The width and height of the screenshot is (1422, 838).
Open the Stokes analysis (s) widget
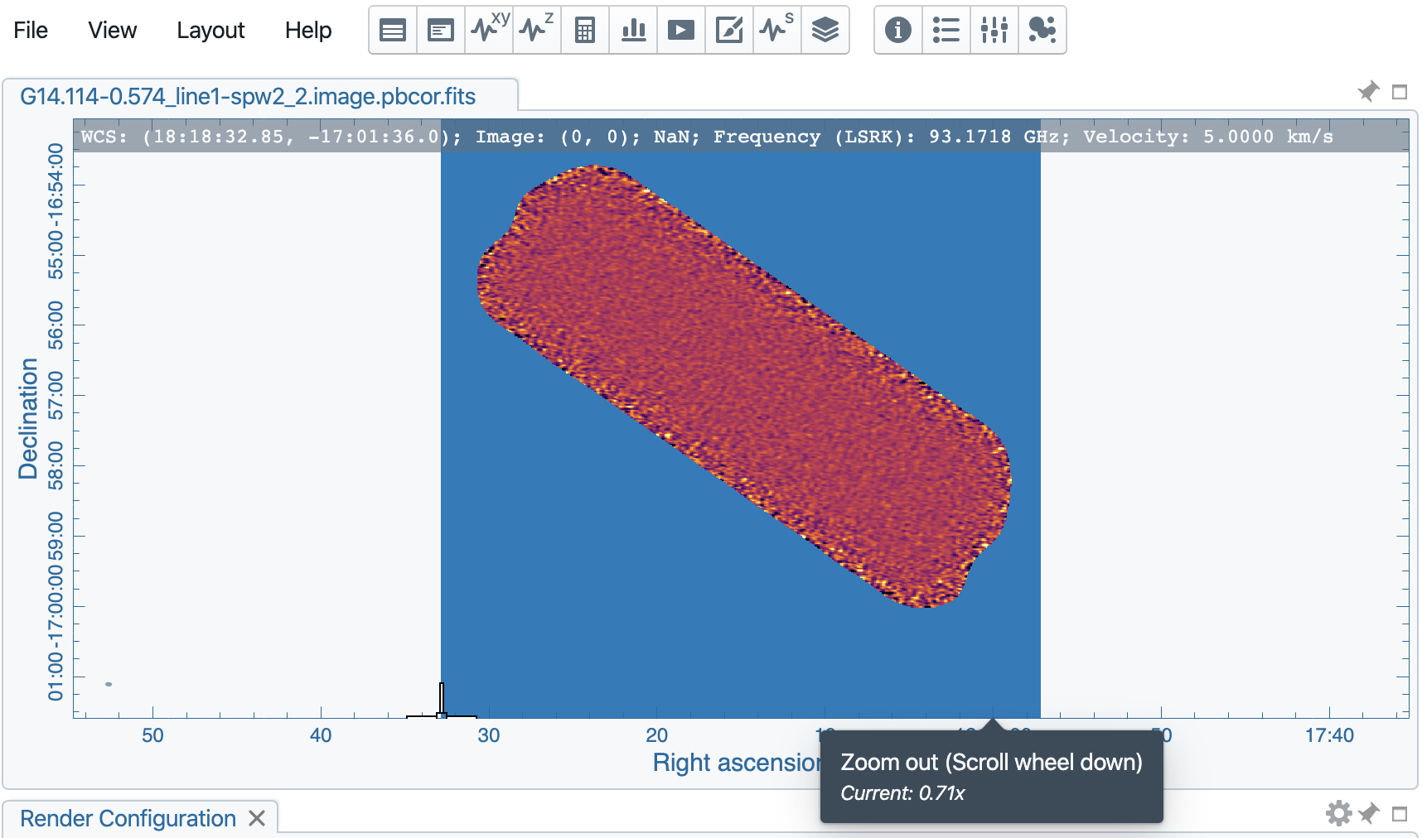click(777, 31)
